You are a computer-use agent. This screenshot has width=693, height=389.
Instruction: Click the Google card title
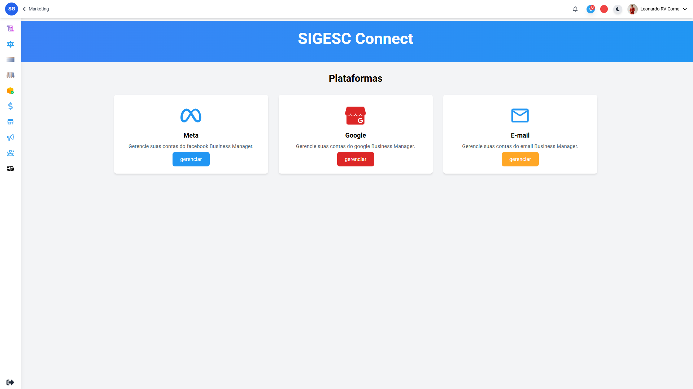tap(356, 135)
